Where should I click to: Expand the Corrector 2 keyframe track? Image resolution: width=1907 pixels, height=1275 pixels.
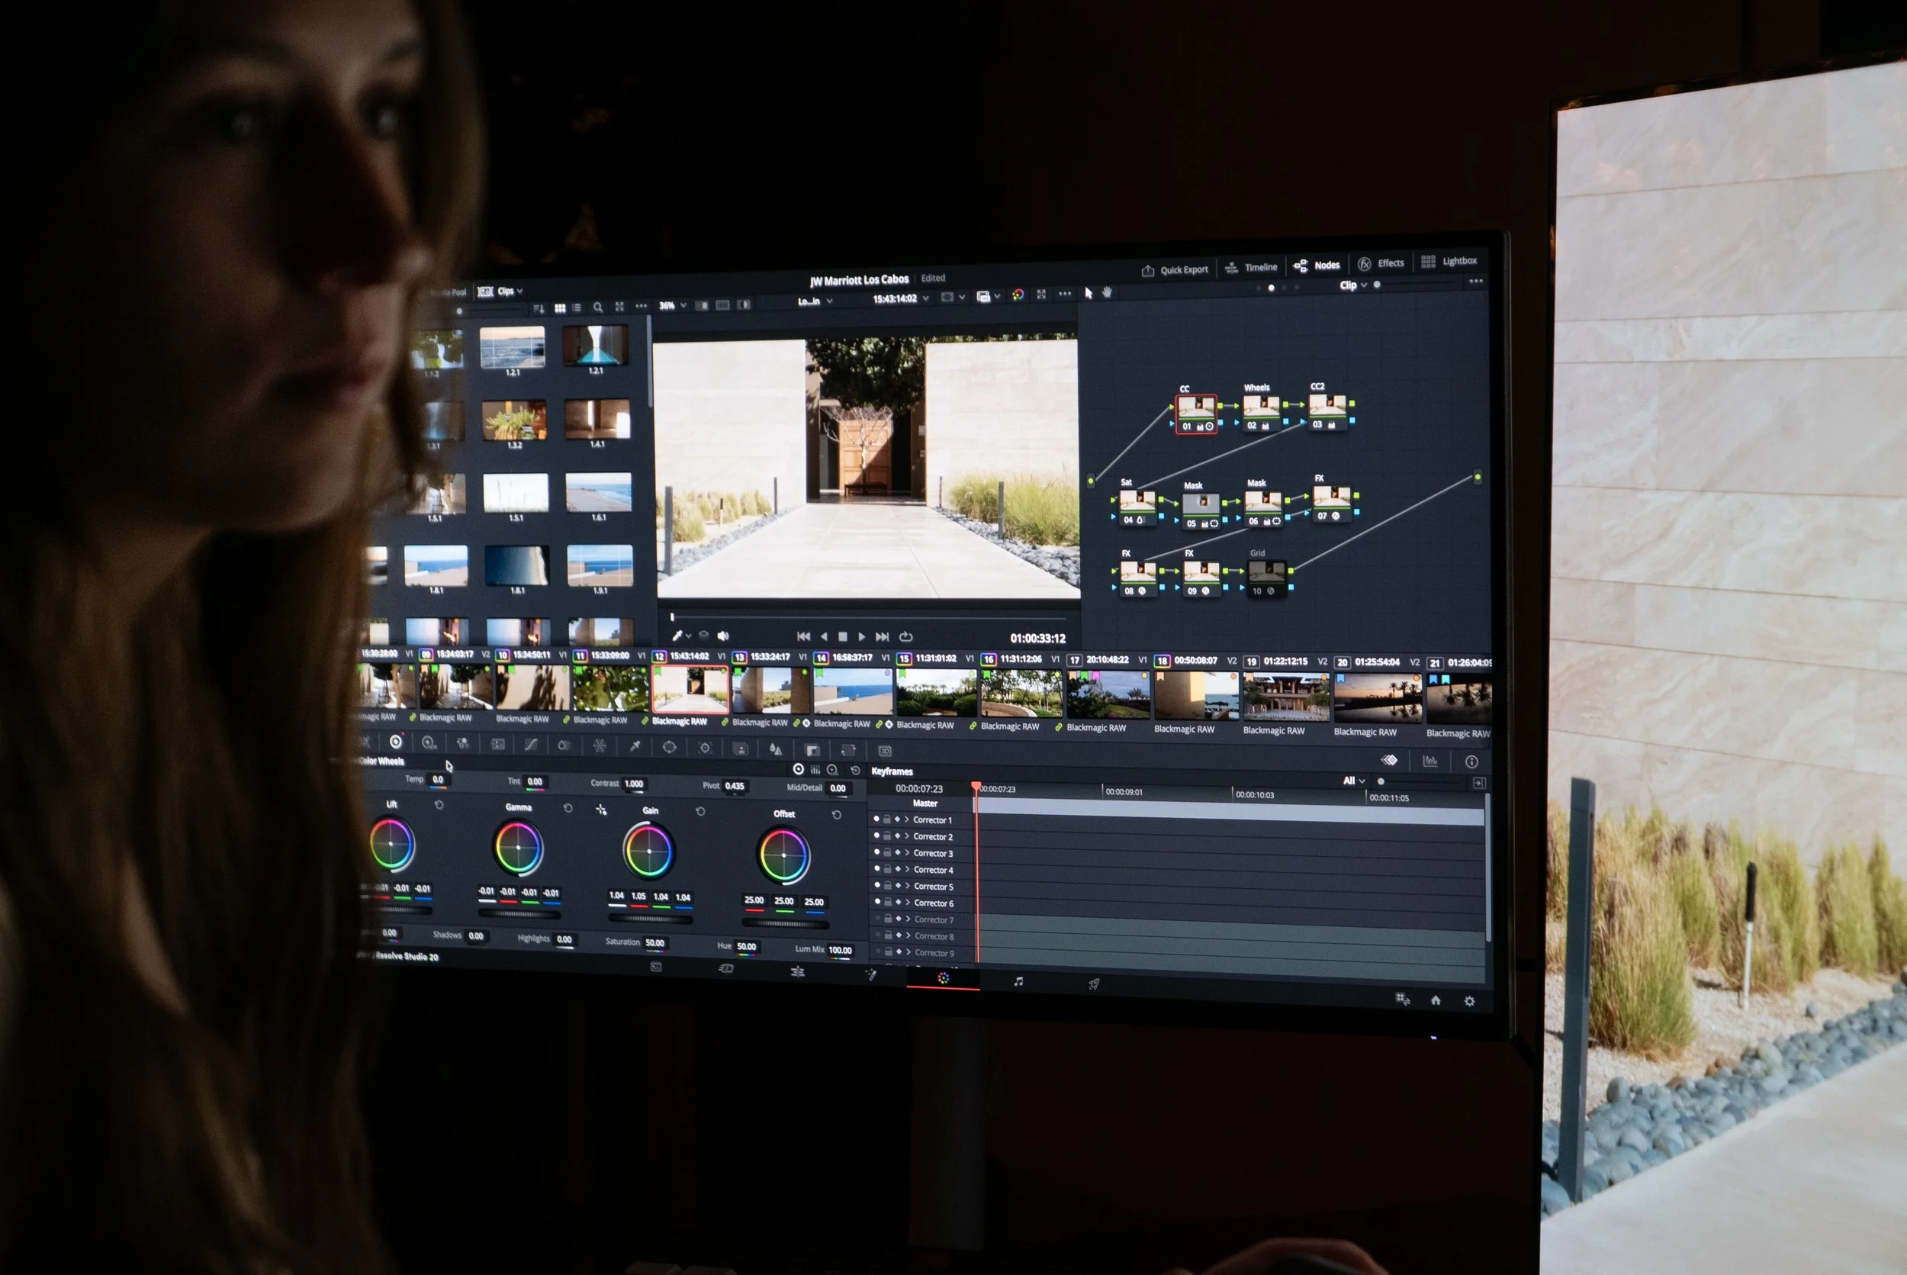[907, 836]
